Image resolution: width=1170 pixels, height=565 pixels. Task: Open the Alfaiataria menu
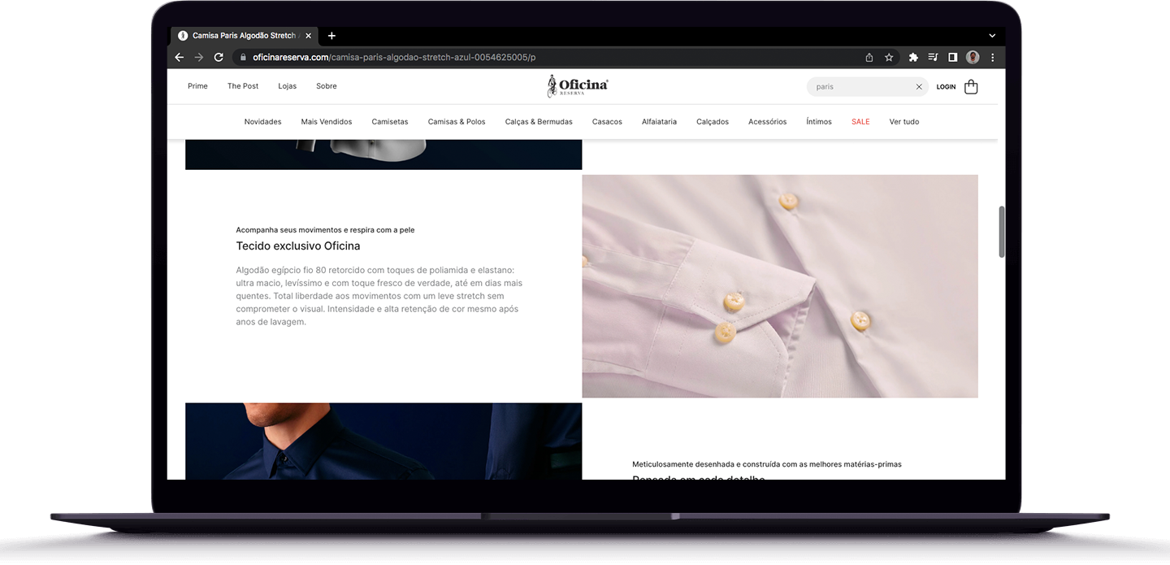(659, 122)
